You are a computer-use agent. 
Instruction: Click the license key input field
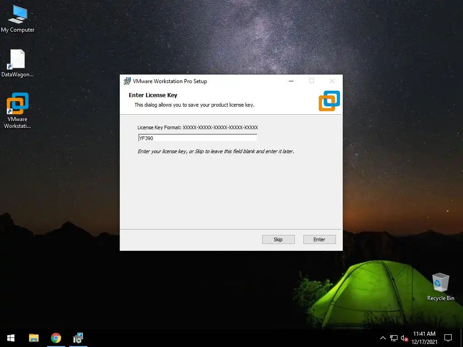[x=198, y=138]
